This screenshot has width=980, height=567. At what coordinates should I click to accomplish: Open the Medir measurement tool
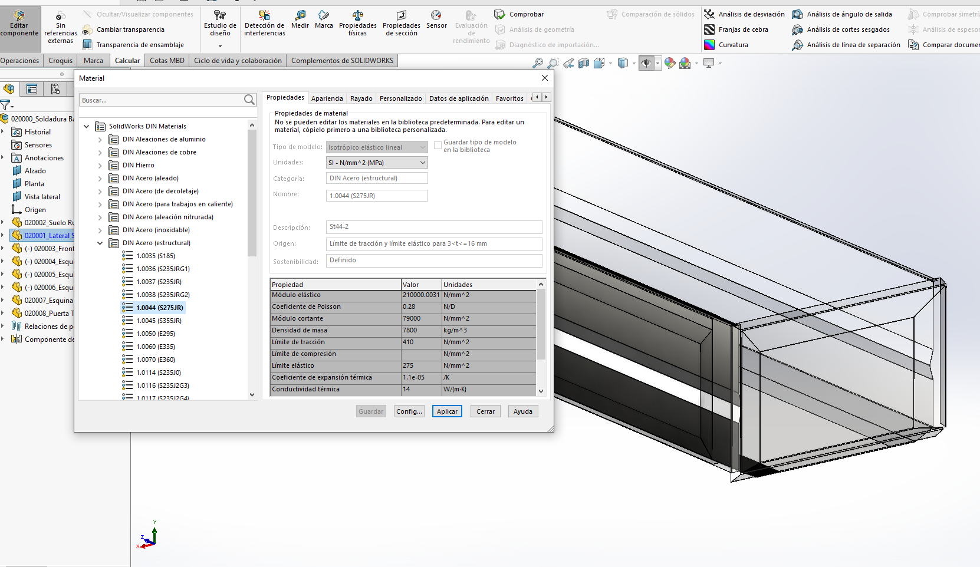point(300,19)
